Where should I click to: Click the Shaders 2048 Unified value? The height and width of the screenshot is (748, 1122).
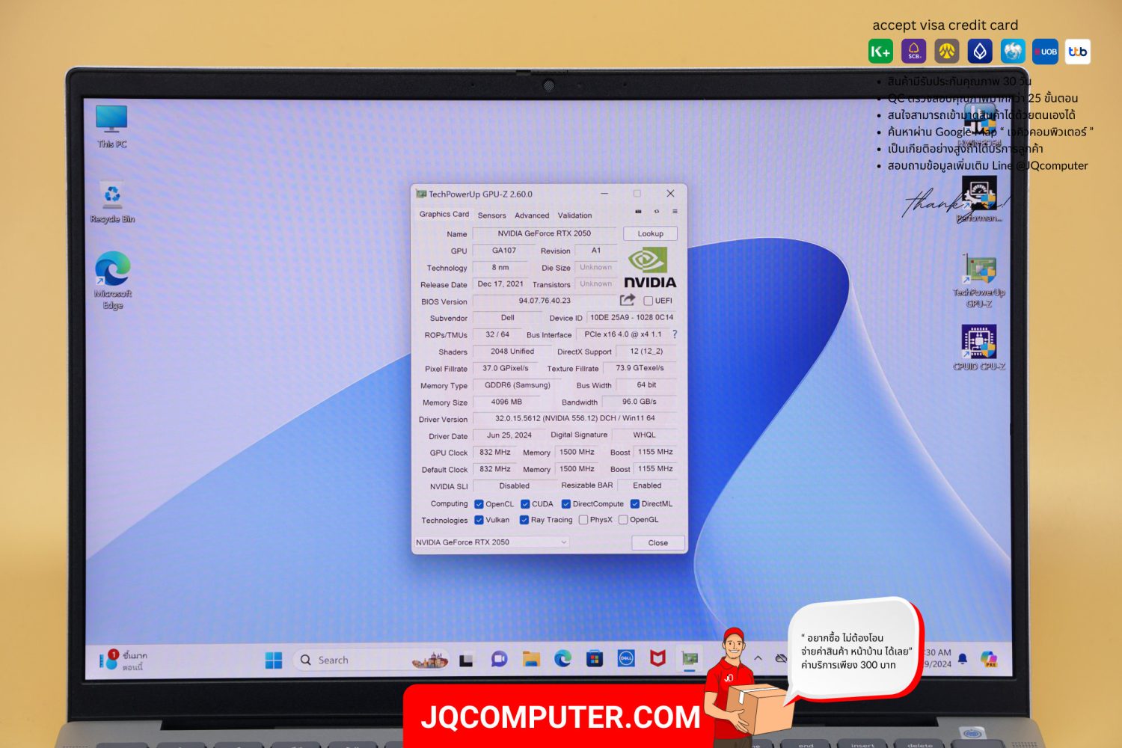512,352
